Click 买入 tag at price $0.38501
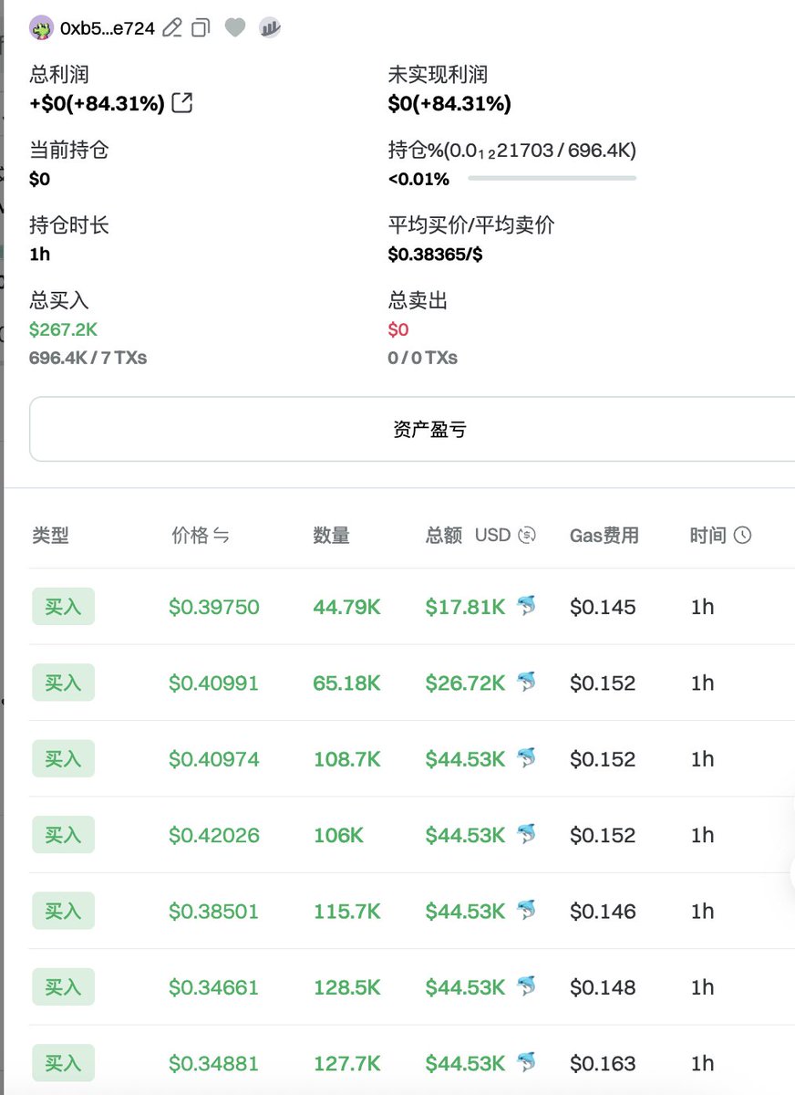The height and width of the screenshot is (1095, 795). [63, 911]
